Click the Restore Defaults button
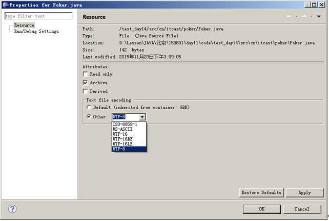Viewport: 329px width, 221px height. click(261, 192)
